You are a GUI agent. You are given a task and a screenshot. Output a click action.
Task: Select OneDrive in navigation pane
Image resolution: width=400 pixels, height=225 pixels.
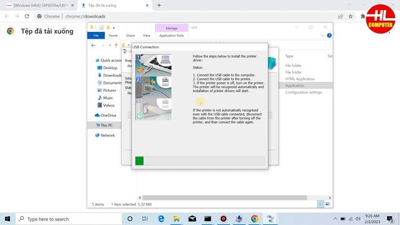(x=106, y=115)
